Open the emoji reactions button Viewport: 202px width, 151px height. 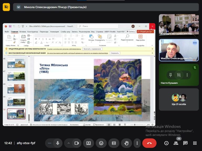[x=101, y=143]
